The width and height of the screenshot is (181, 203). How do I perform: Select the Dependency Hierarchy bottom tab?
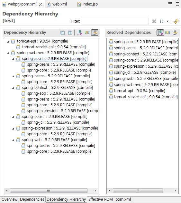pyautogui.click(x=66, y=199)
